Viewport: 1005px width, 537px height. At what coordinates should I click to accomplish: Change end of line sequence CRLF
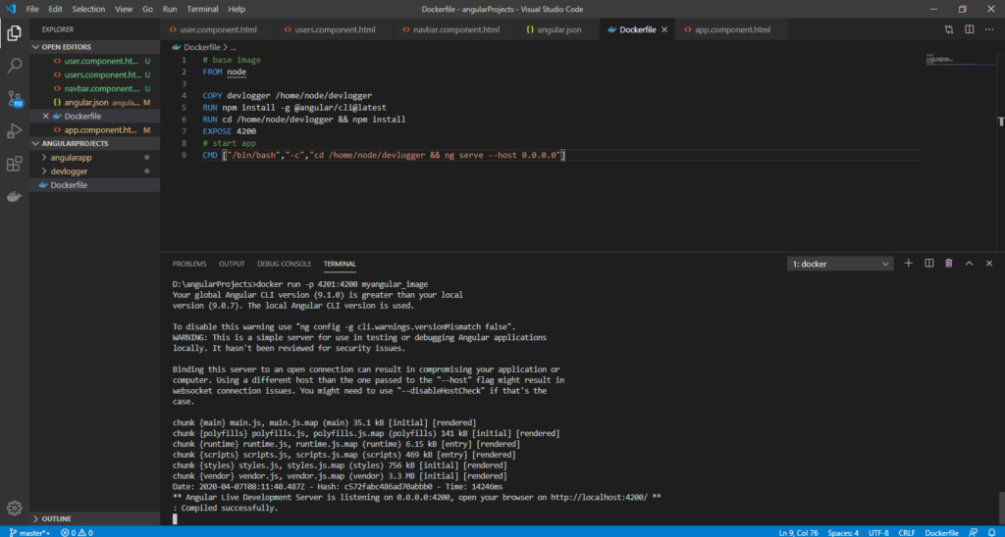point(906,532)
